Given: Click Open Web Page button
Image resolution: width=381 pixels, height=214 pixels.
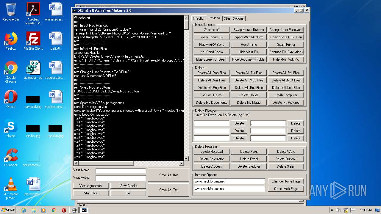Looking at the screenshot, I should tap(286, 189).
